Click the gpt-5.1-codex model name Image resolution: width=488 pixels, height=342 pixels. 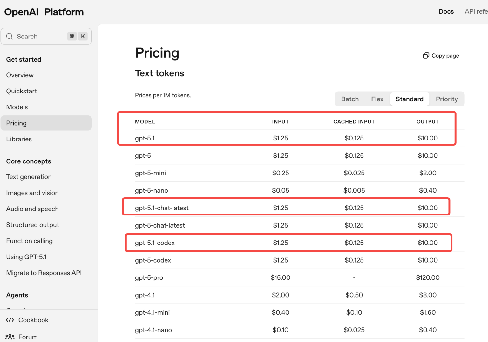click(155, 243)
